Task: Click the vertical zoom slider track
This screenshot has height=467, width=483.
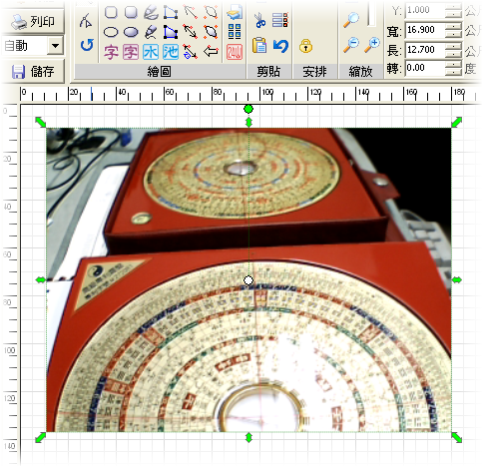Action: [371, 15]
